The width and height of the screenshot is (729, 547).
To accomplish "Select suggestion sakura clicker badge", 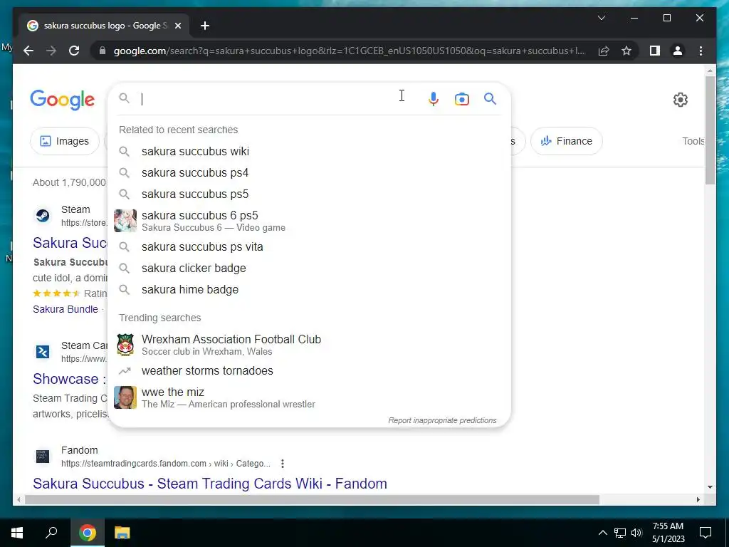I will [309, 268].
